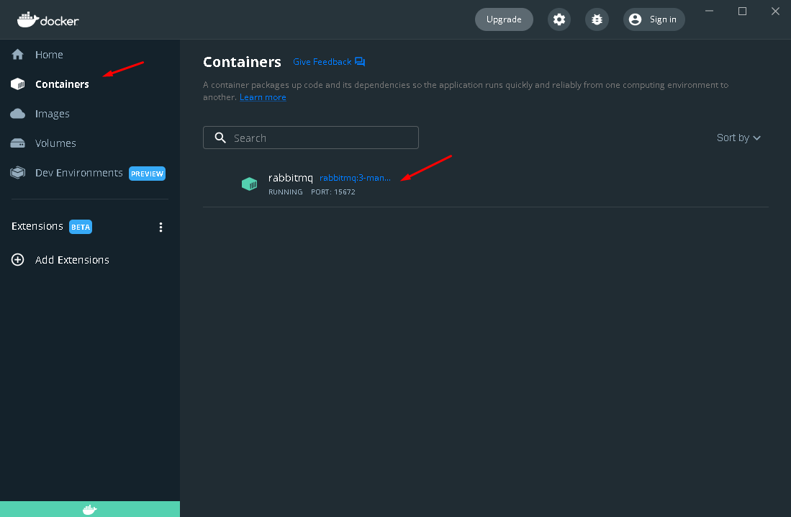The height and width of the screenshot is (517, 791).
Task: Click the Volumes drive icon
Action: point(18,143)
